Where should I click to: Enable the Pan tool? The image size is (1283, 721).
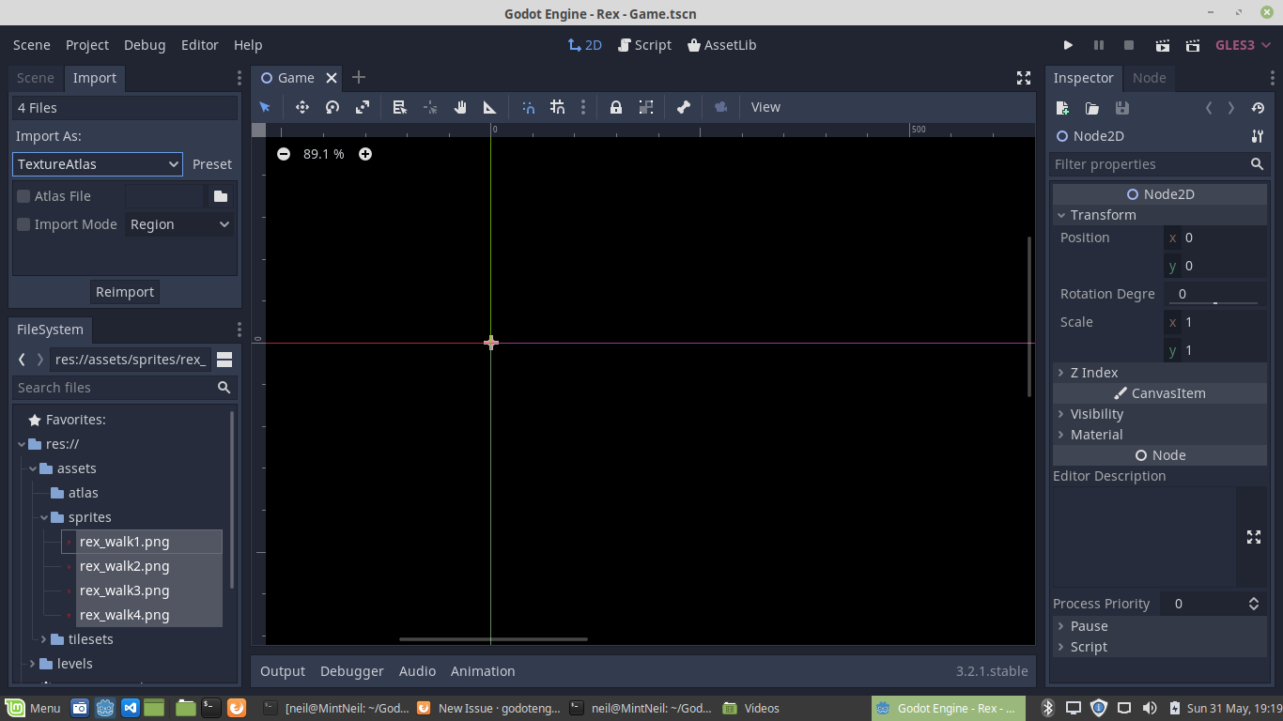460,107
